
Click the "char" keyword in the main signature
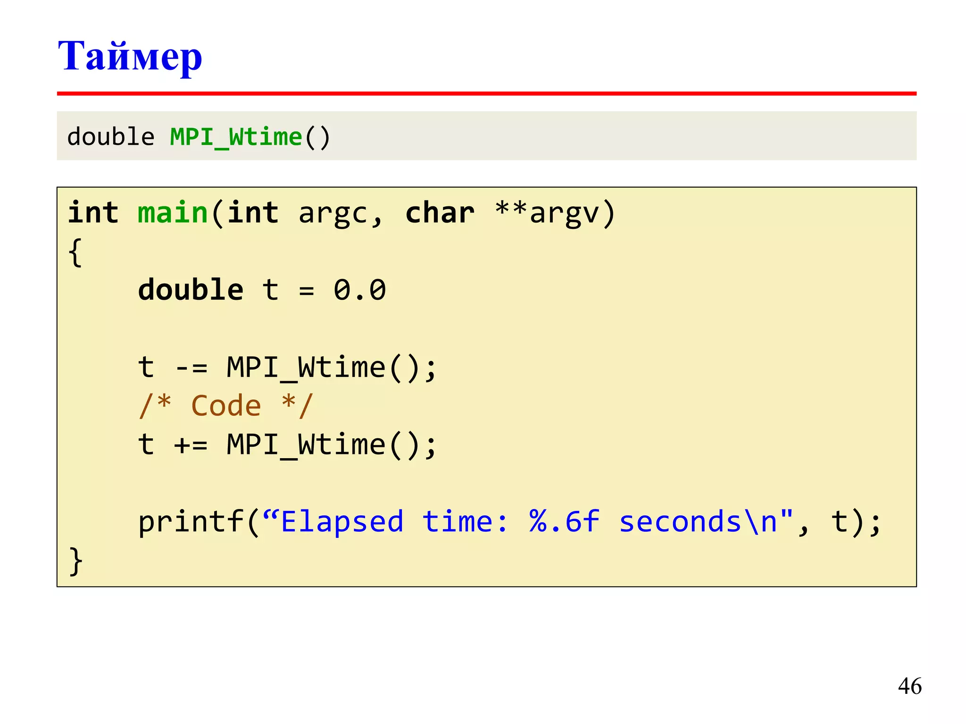coord(440,213)
